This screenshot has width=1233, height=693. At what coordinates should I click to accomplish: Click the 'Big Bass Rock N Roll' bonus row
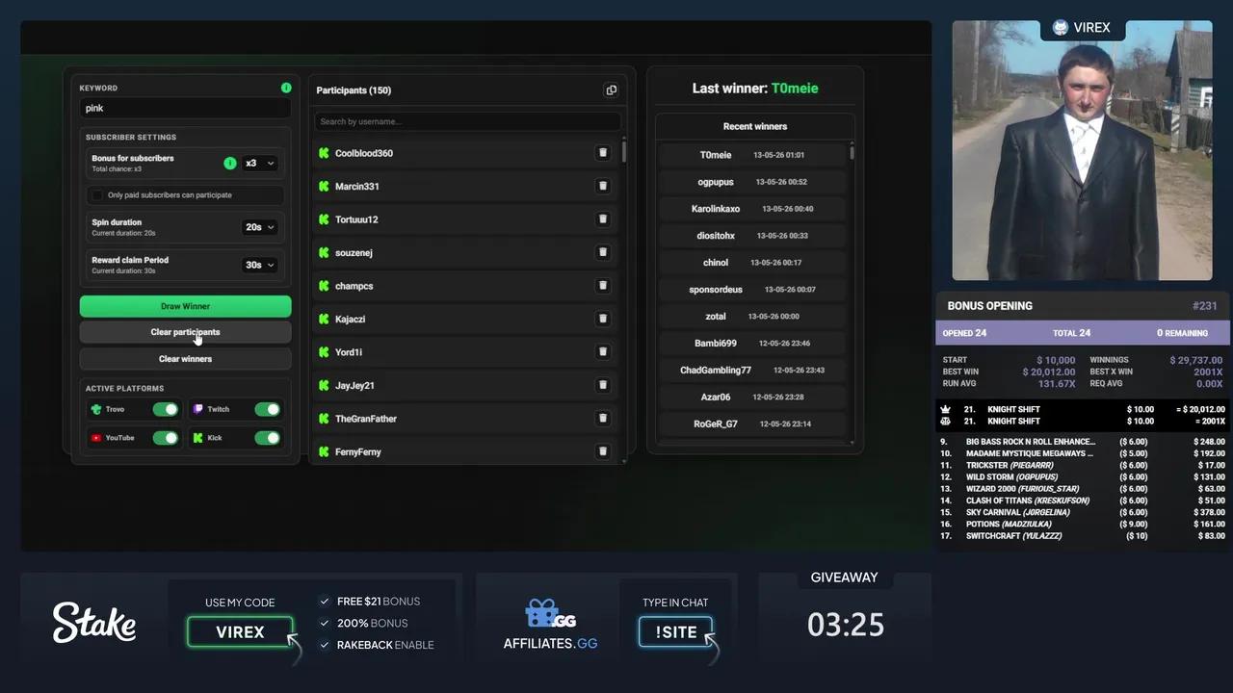(1082, 442)
